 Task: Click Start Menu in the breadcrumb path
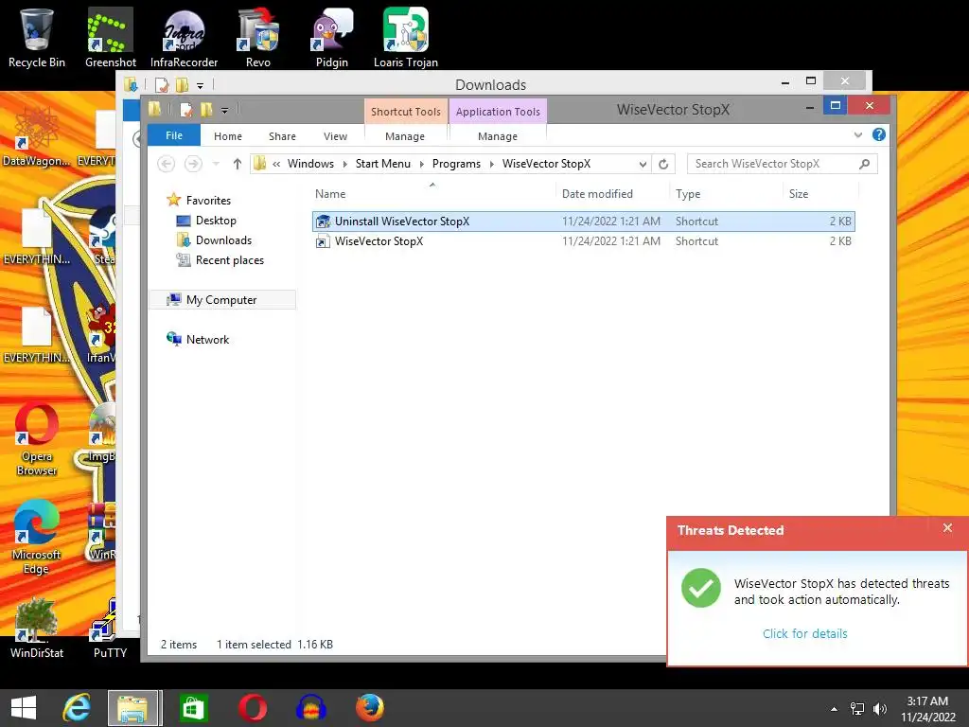[382, 164]
